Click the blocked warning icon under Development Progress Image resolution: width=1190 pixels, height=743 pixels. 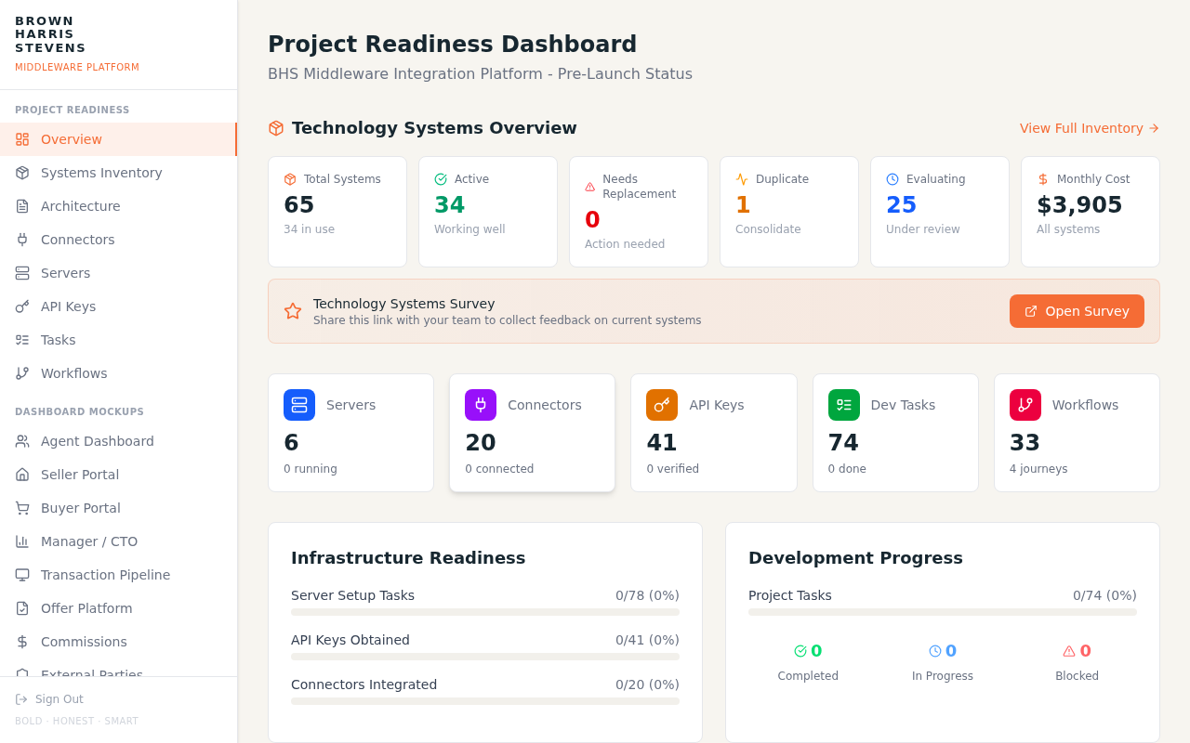tap(1066, 650)
